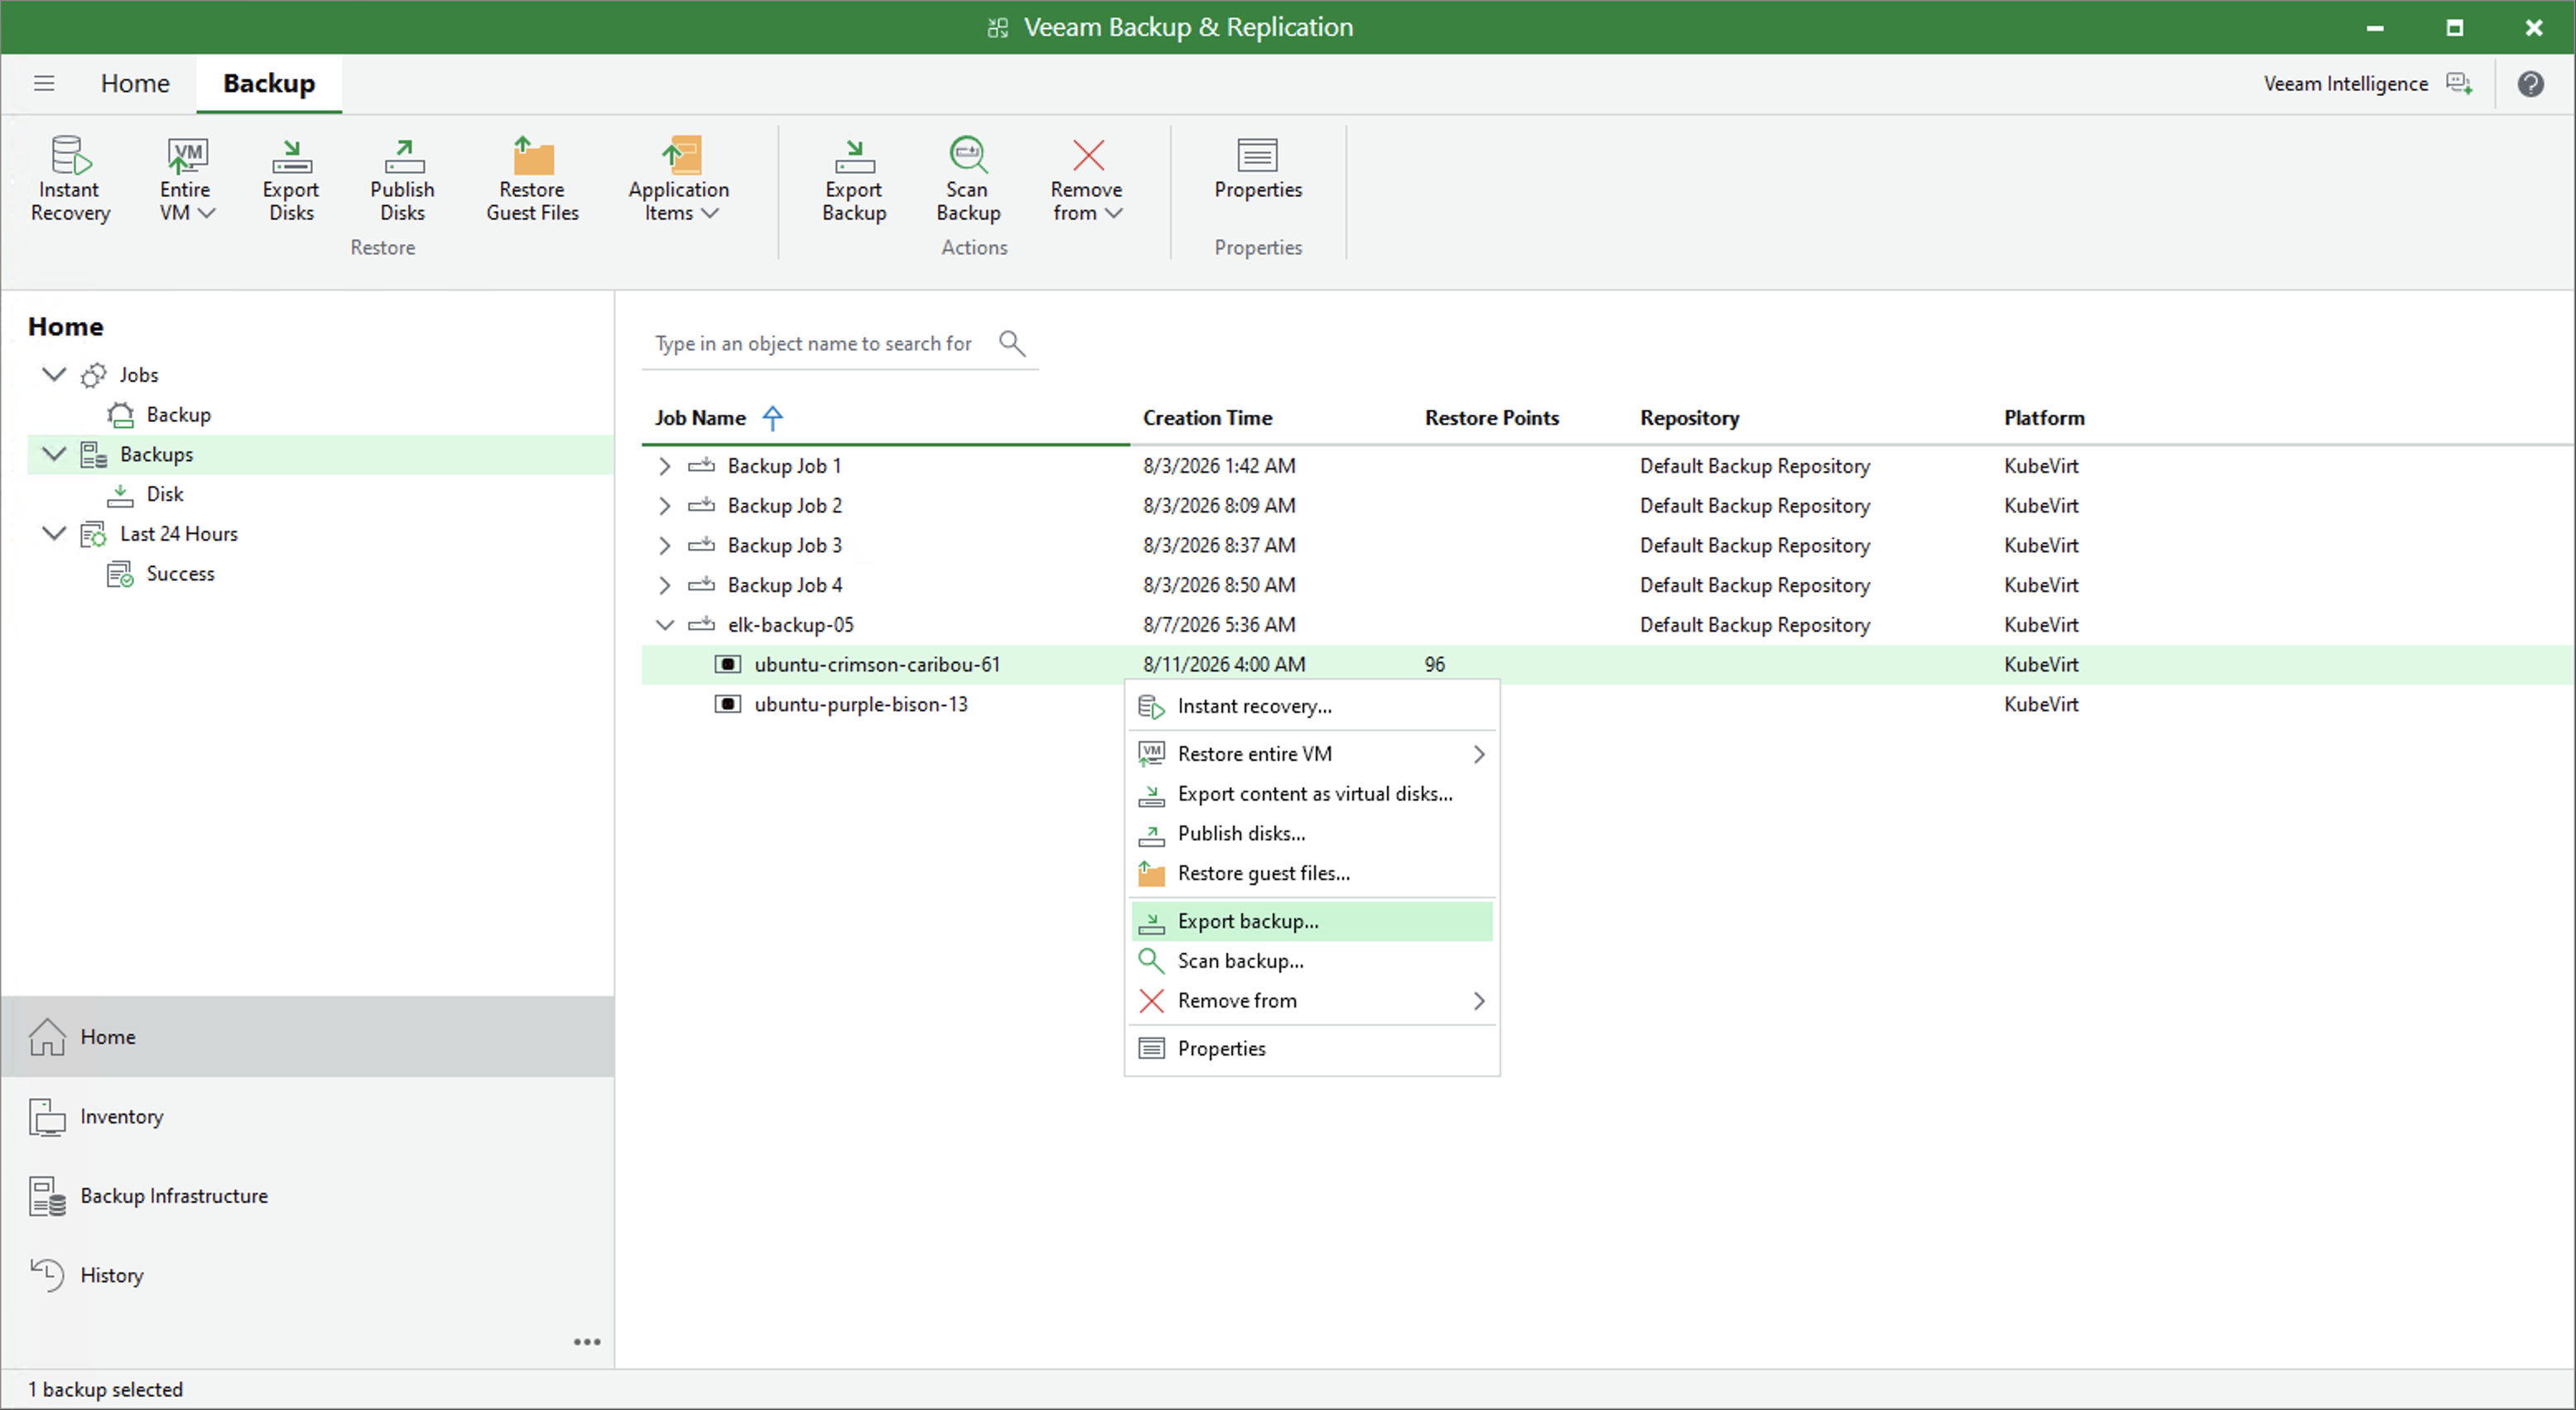Click the Last 24 Hours tree label
Image resolution: width=2576 pixels, height=1410 pixels.
click(179, 534)
